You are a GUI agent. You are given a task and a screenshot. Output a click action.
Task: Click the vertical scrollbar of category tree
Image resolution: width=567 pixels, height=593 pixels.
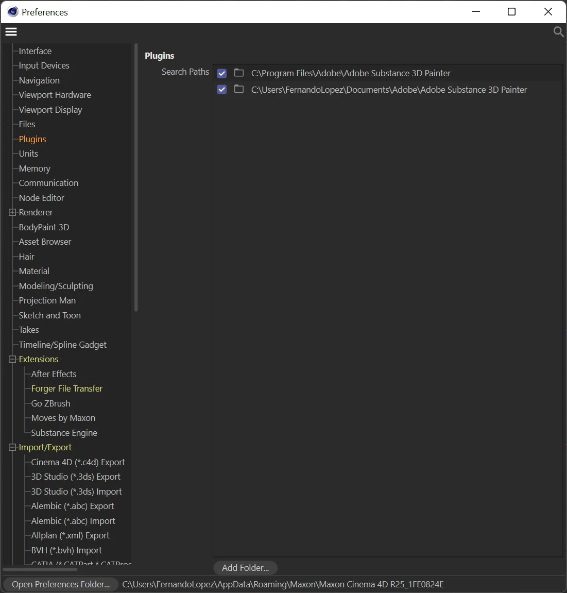(136, 178)
